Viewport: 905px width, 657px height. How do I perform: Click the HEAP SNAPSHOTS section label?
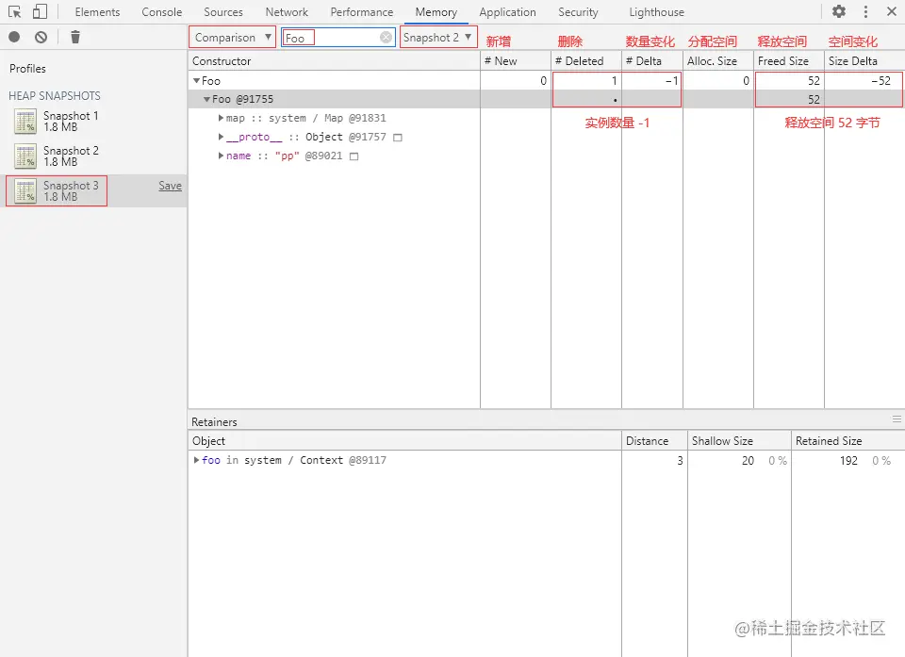pyautogui.click(x=55, y=96)
